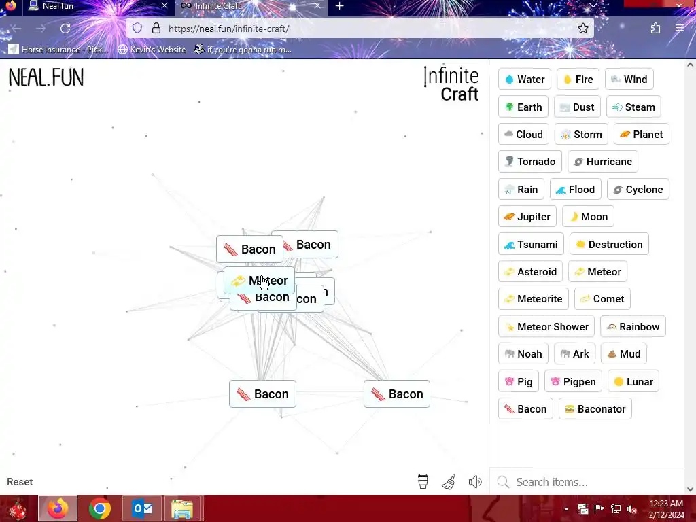Select the Steam element
Screen dimensions: 696x522
click(x=633, y=107)
